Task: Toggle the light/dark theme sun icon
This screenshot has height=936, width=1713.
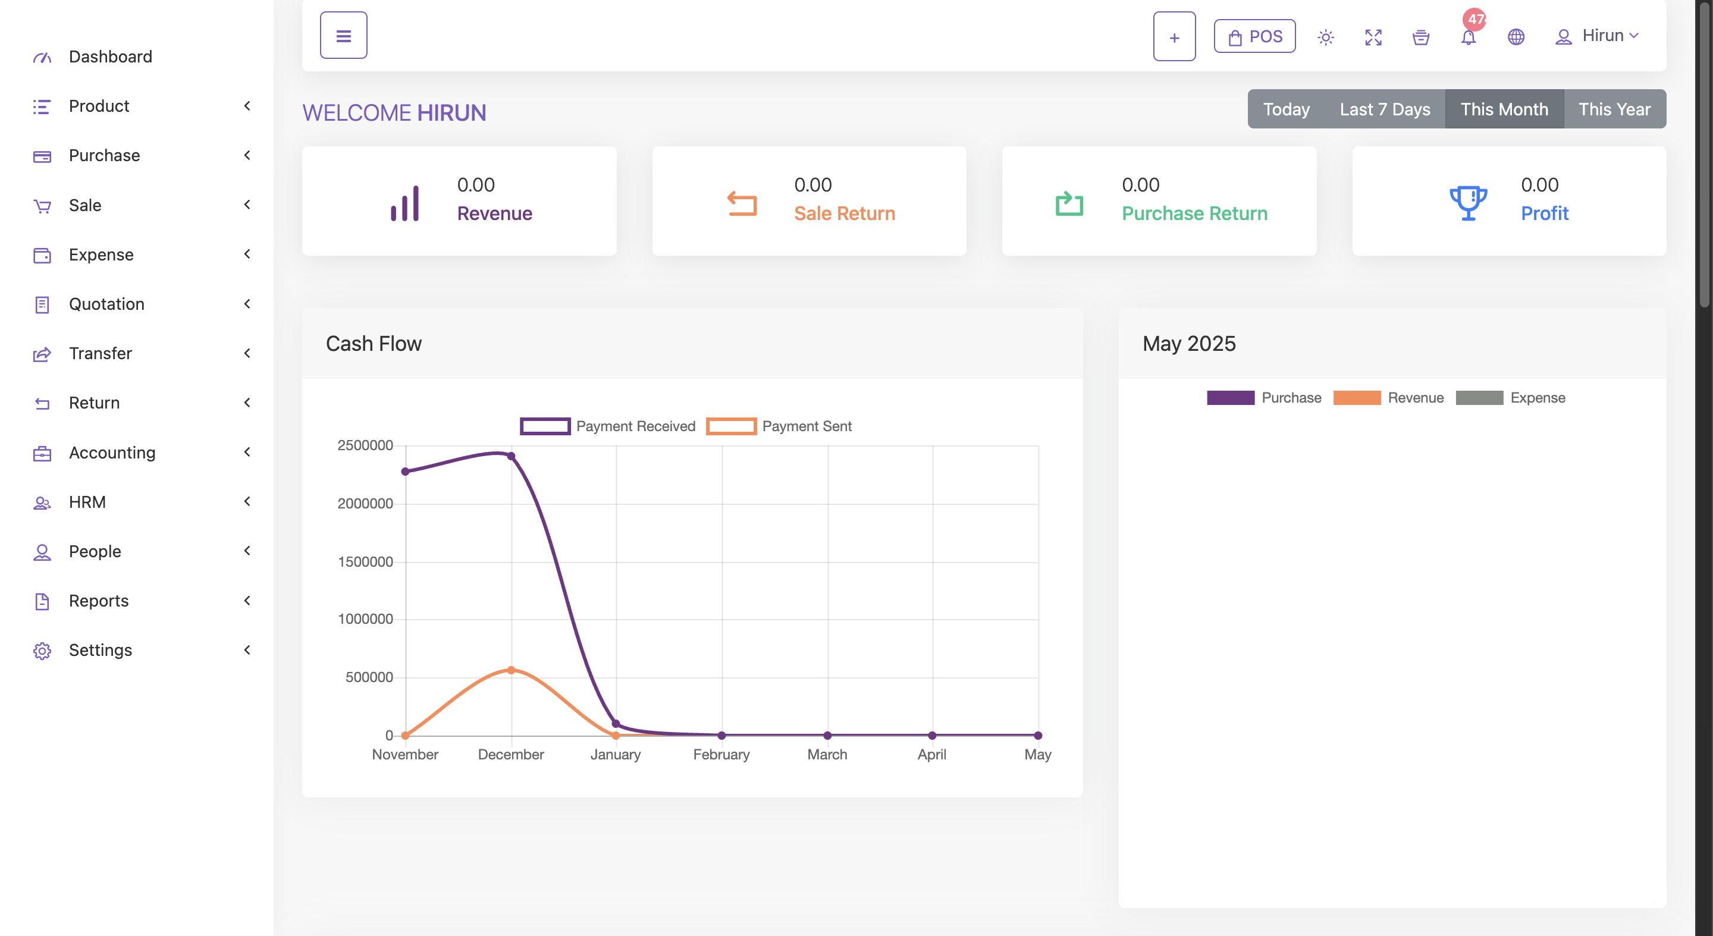Action: [x=1325, y=37]
